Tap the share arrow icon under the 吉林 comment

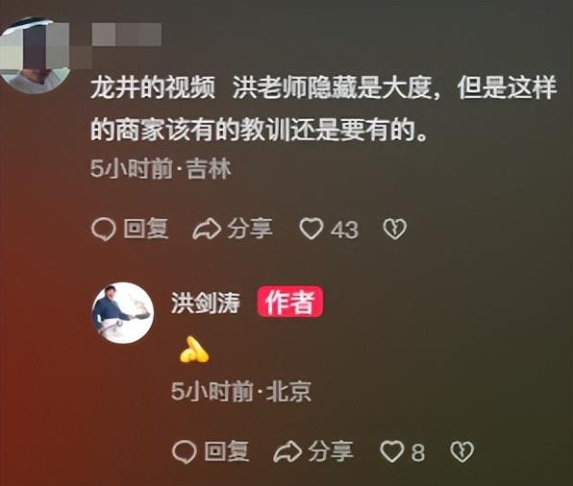pyautogui.click(x=207, y=230)
